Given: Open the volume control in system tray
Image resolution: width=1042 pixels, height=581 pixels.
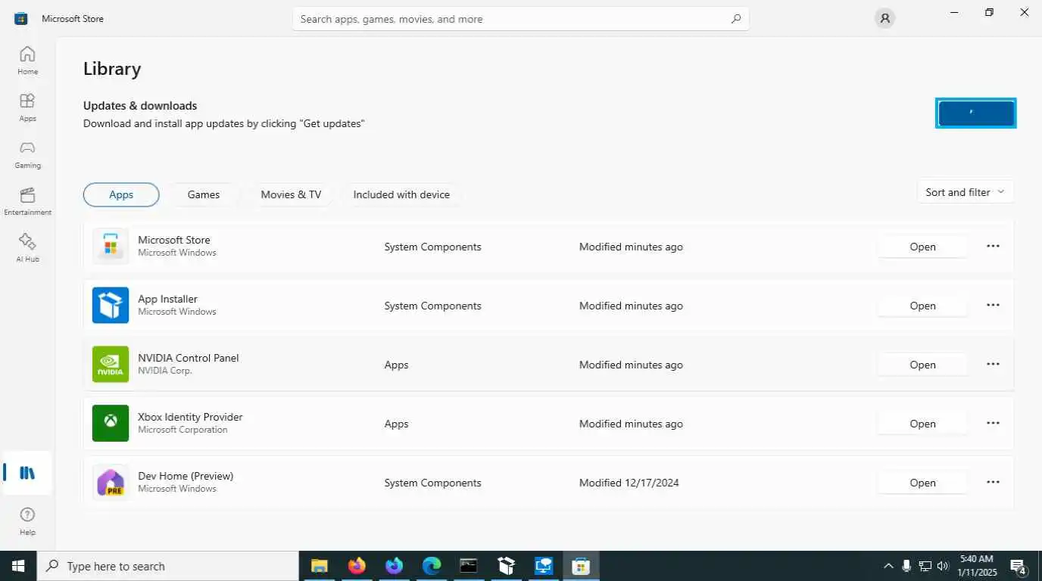Looking at the screenshot, I should coord(943,566).
